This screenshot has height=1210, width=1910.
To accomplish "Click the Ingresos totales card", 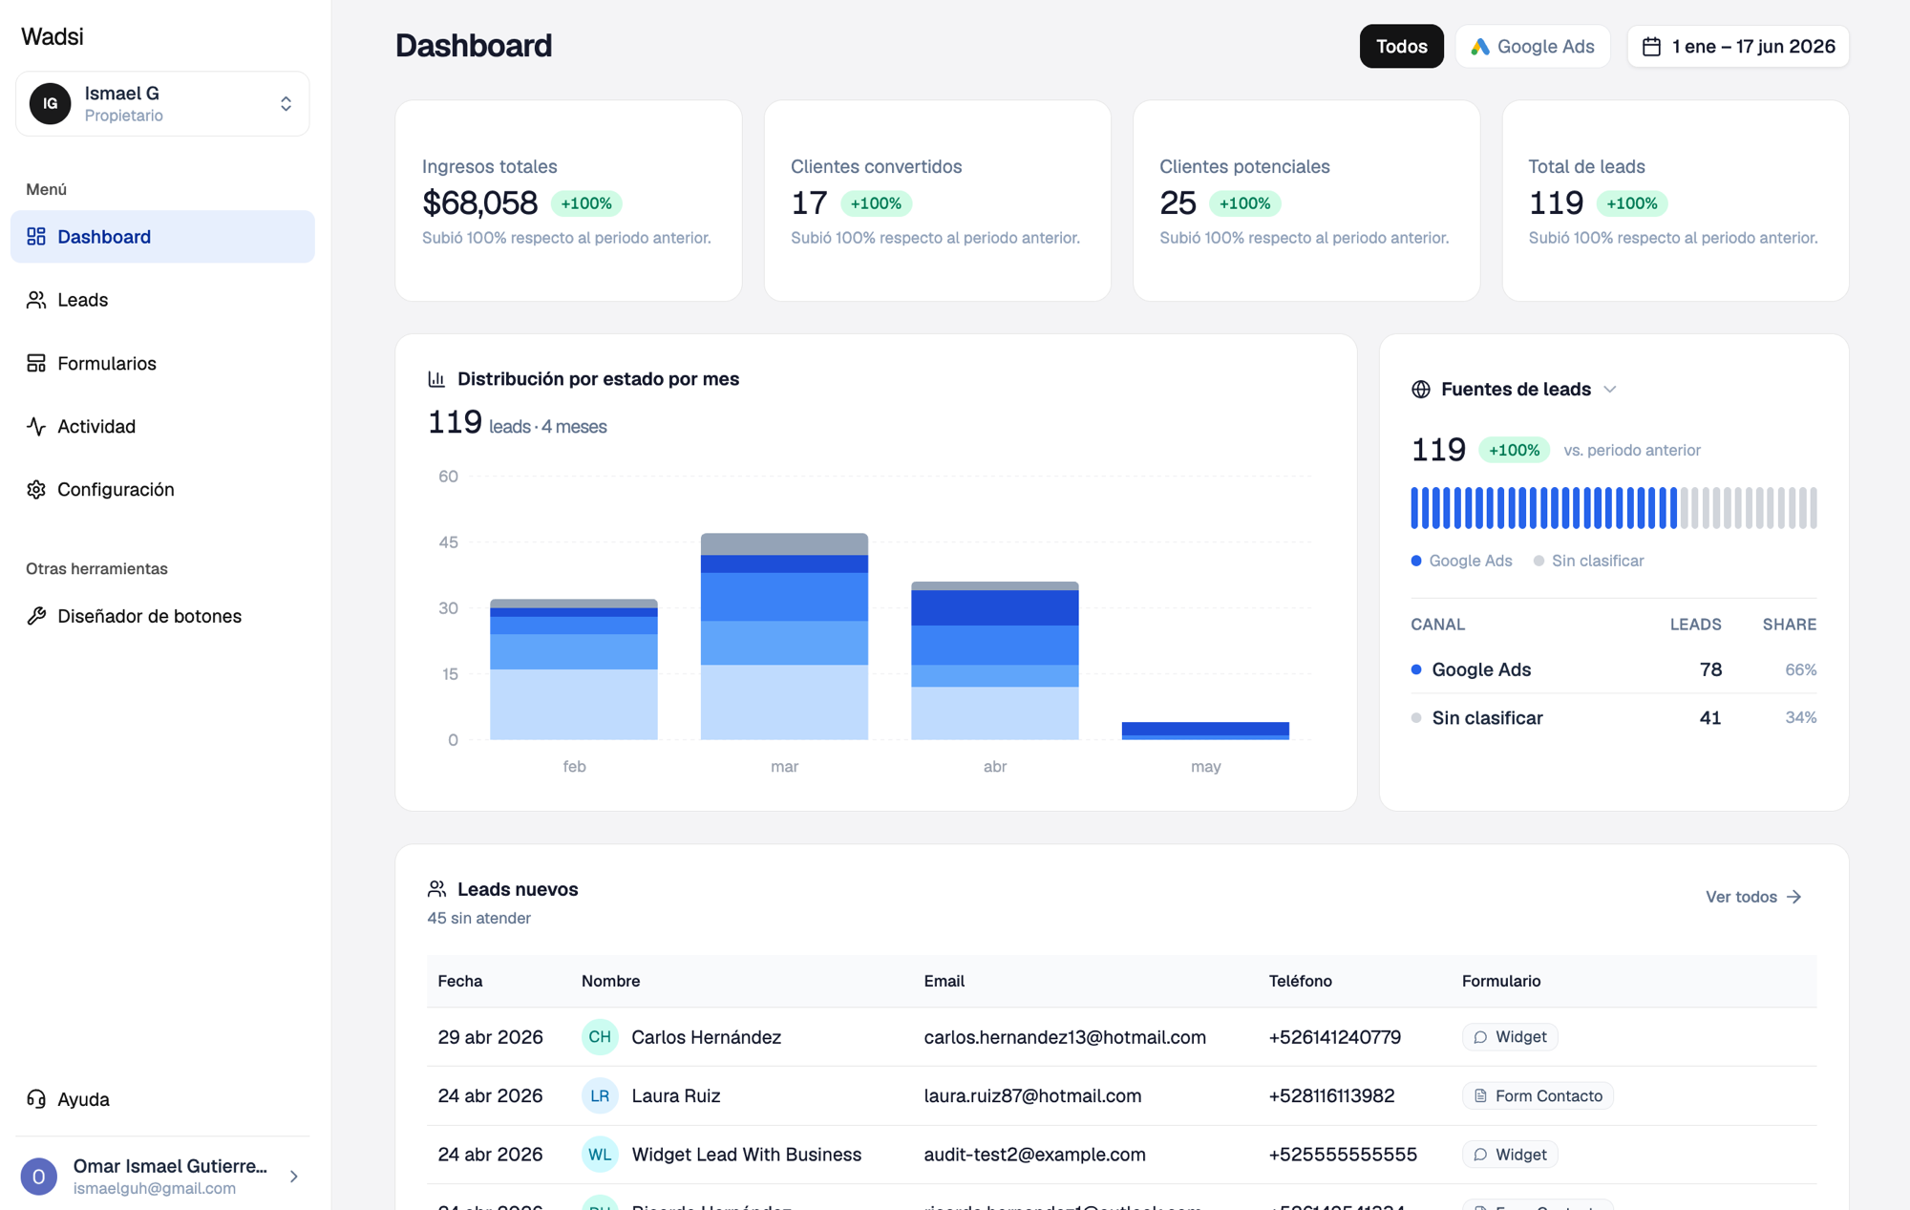I will [x=568, y=201].
